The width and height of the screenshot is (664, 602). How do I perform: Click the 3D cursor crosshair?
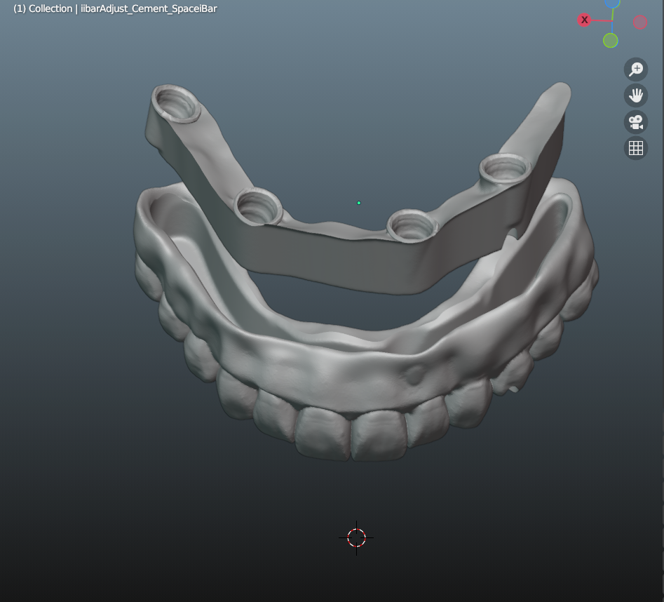pyautogui.click(x=356, y=537)
